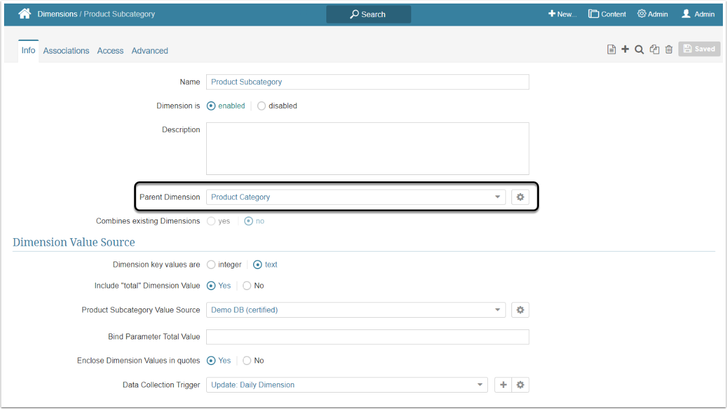Open the Parent Dimension dropdown
727x409 pixels.
pos(356,197)
